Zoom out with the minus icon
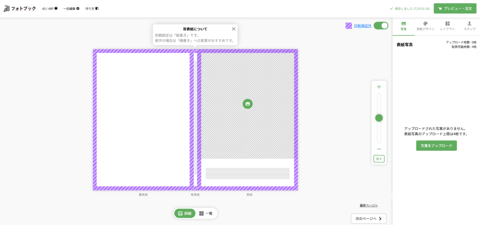Viewport: 480px width, 225px height. click(379, 149)
